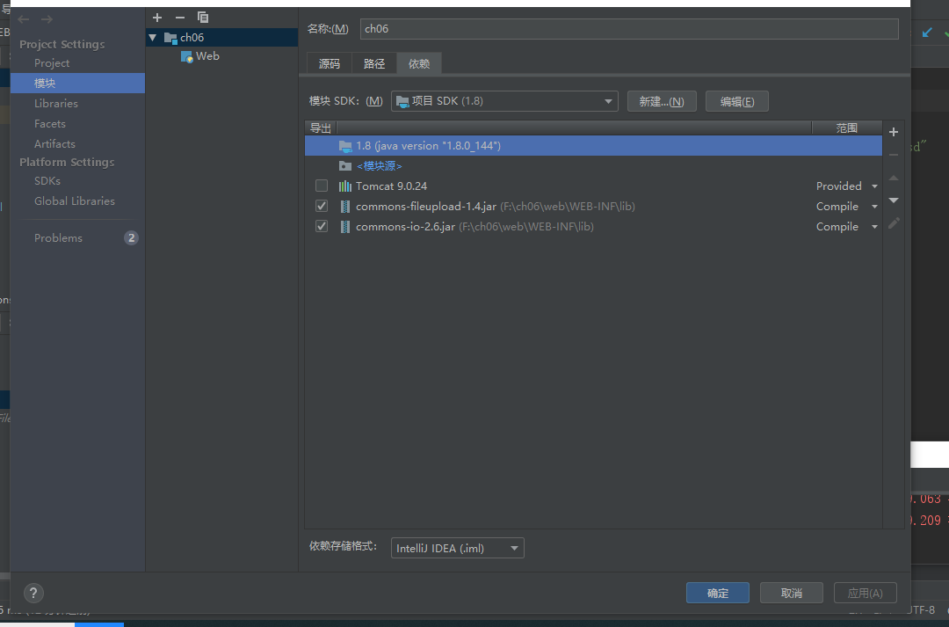Click the commons-fileupload jar icon
The width and height of the screenshot is (949, 627).
[345, 207]
